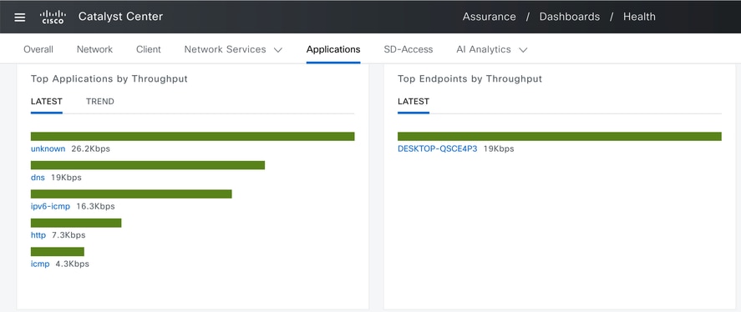
Task: Open the Client tab
Action: point(149,49)
